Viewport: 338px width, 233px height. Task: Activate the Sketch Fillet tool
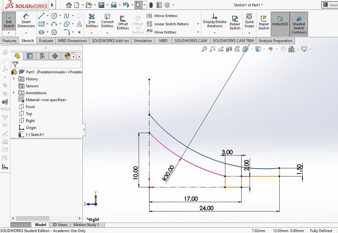pos(67,32)
